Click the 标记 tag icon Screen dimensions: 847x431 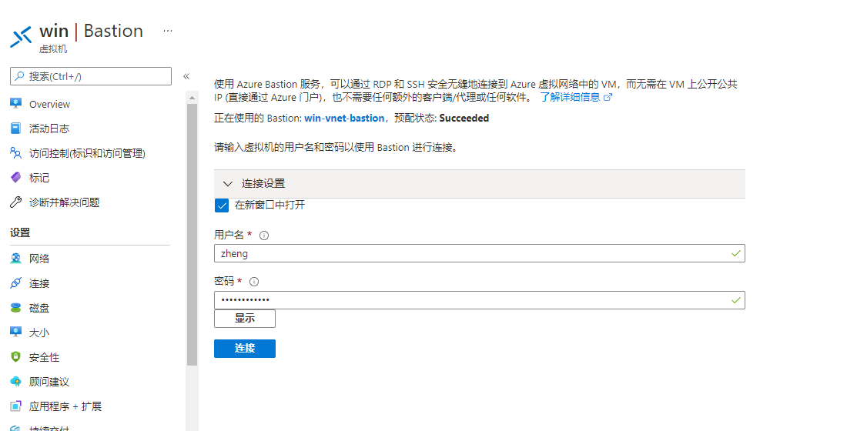15,178
